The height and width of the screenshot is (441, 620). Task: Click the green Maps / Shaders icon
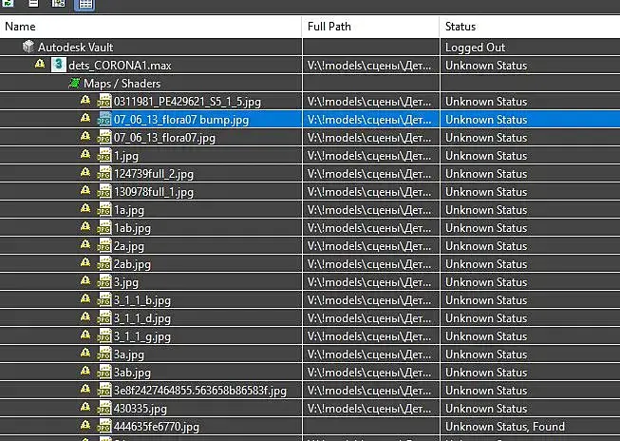pyautogui.click(x=74, y=83)
